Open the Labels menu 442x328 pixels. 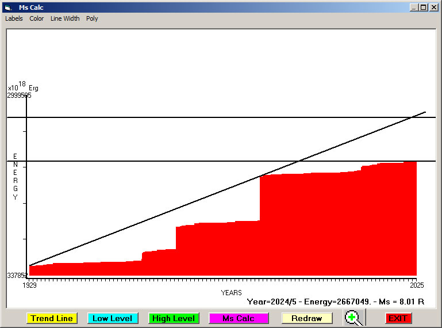14,18
